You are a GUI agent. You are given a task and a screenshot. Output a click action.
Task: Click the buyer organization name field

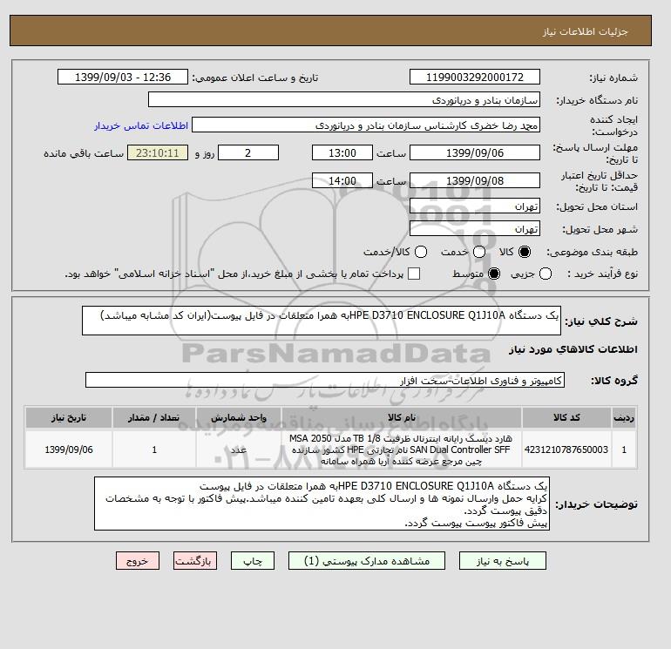[x=344, y=99]
